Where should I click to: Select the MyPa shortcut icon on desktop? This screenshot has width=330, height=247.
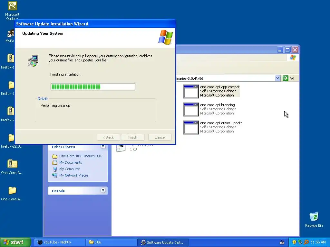[11, 33]
